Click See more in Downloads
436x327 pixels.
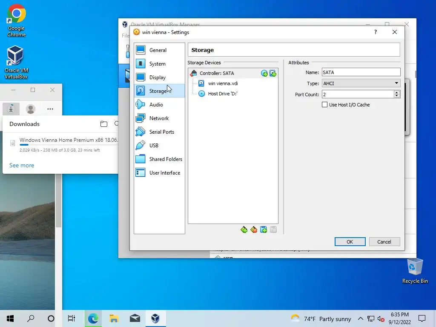tap(22, 165)
